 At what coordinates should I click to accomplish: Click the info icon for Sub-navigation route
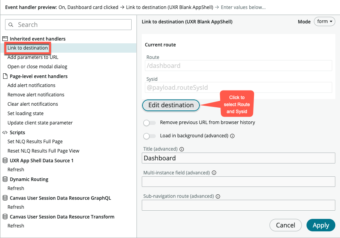coord(217,196)
